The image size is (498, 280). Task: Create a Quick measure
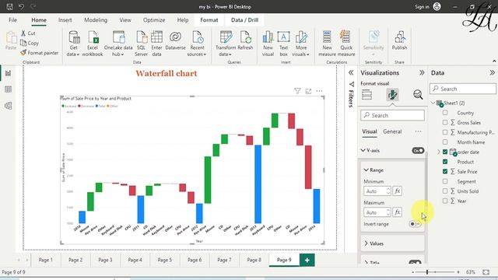click(x=346, y=44)
